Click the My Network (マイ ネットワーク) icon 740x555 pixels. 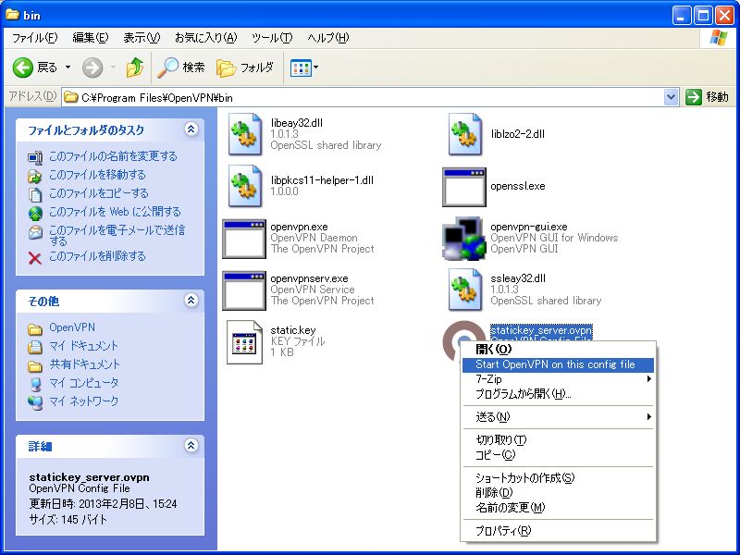click(35, 402)
